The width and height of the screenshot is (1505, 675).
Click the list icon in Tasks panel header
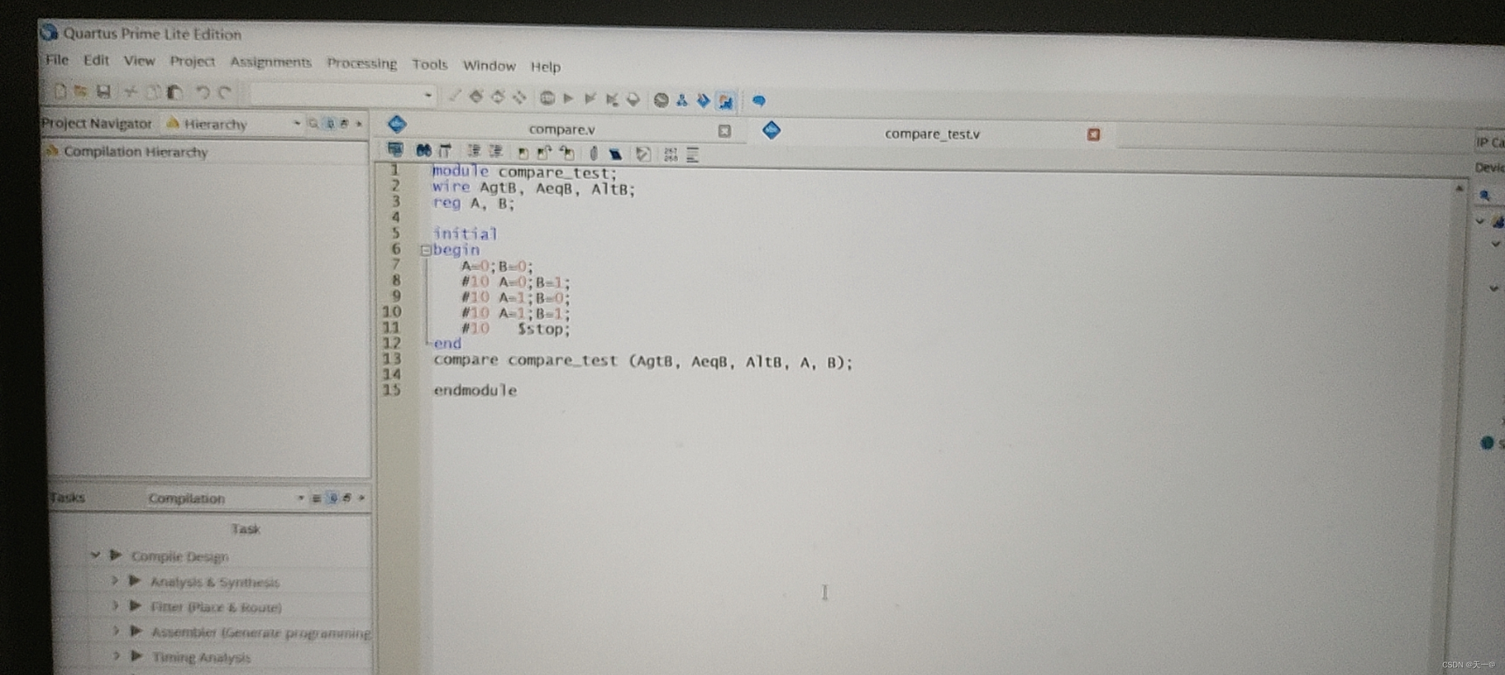point(316,498)
